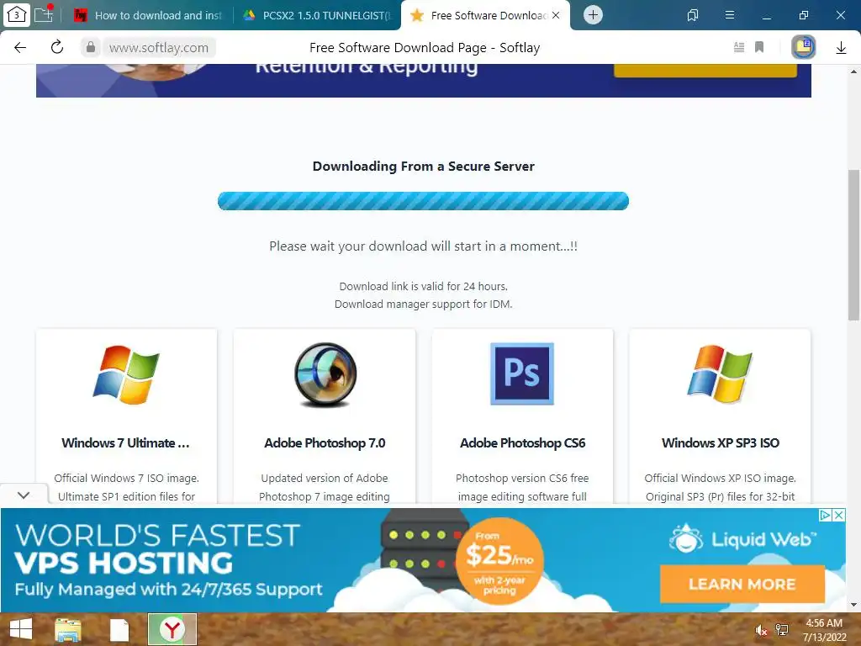Click 'Downloading From a Secure Server' heading
This screenshot has height=646, width=861.
pos(424,167)
